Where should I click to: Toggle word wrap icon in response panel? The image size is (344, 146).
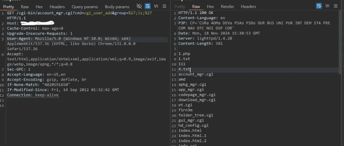coord(319,6)
